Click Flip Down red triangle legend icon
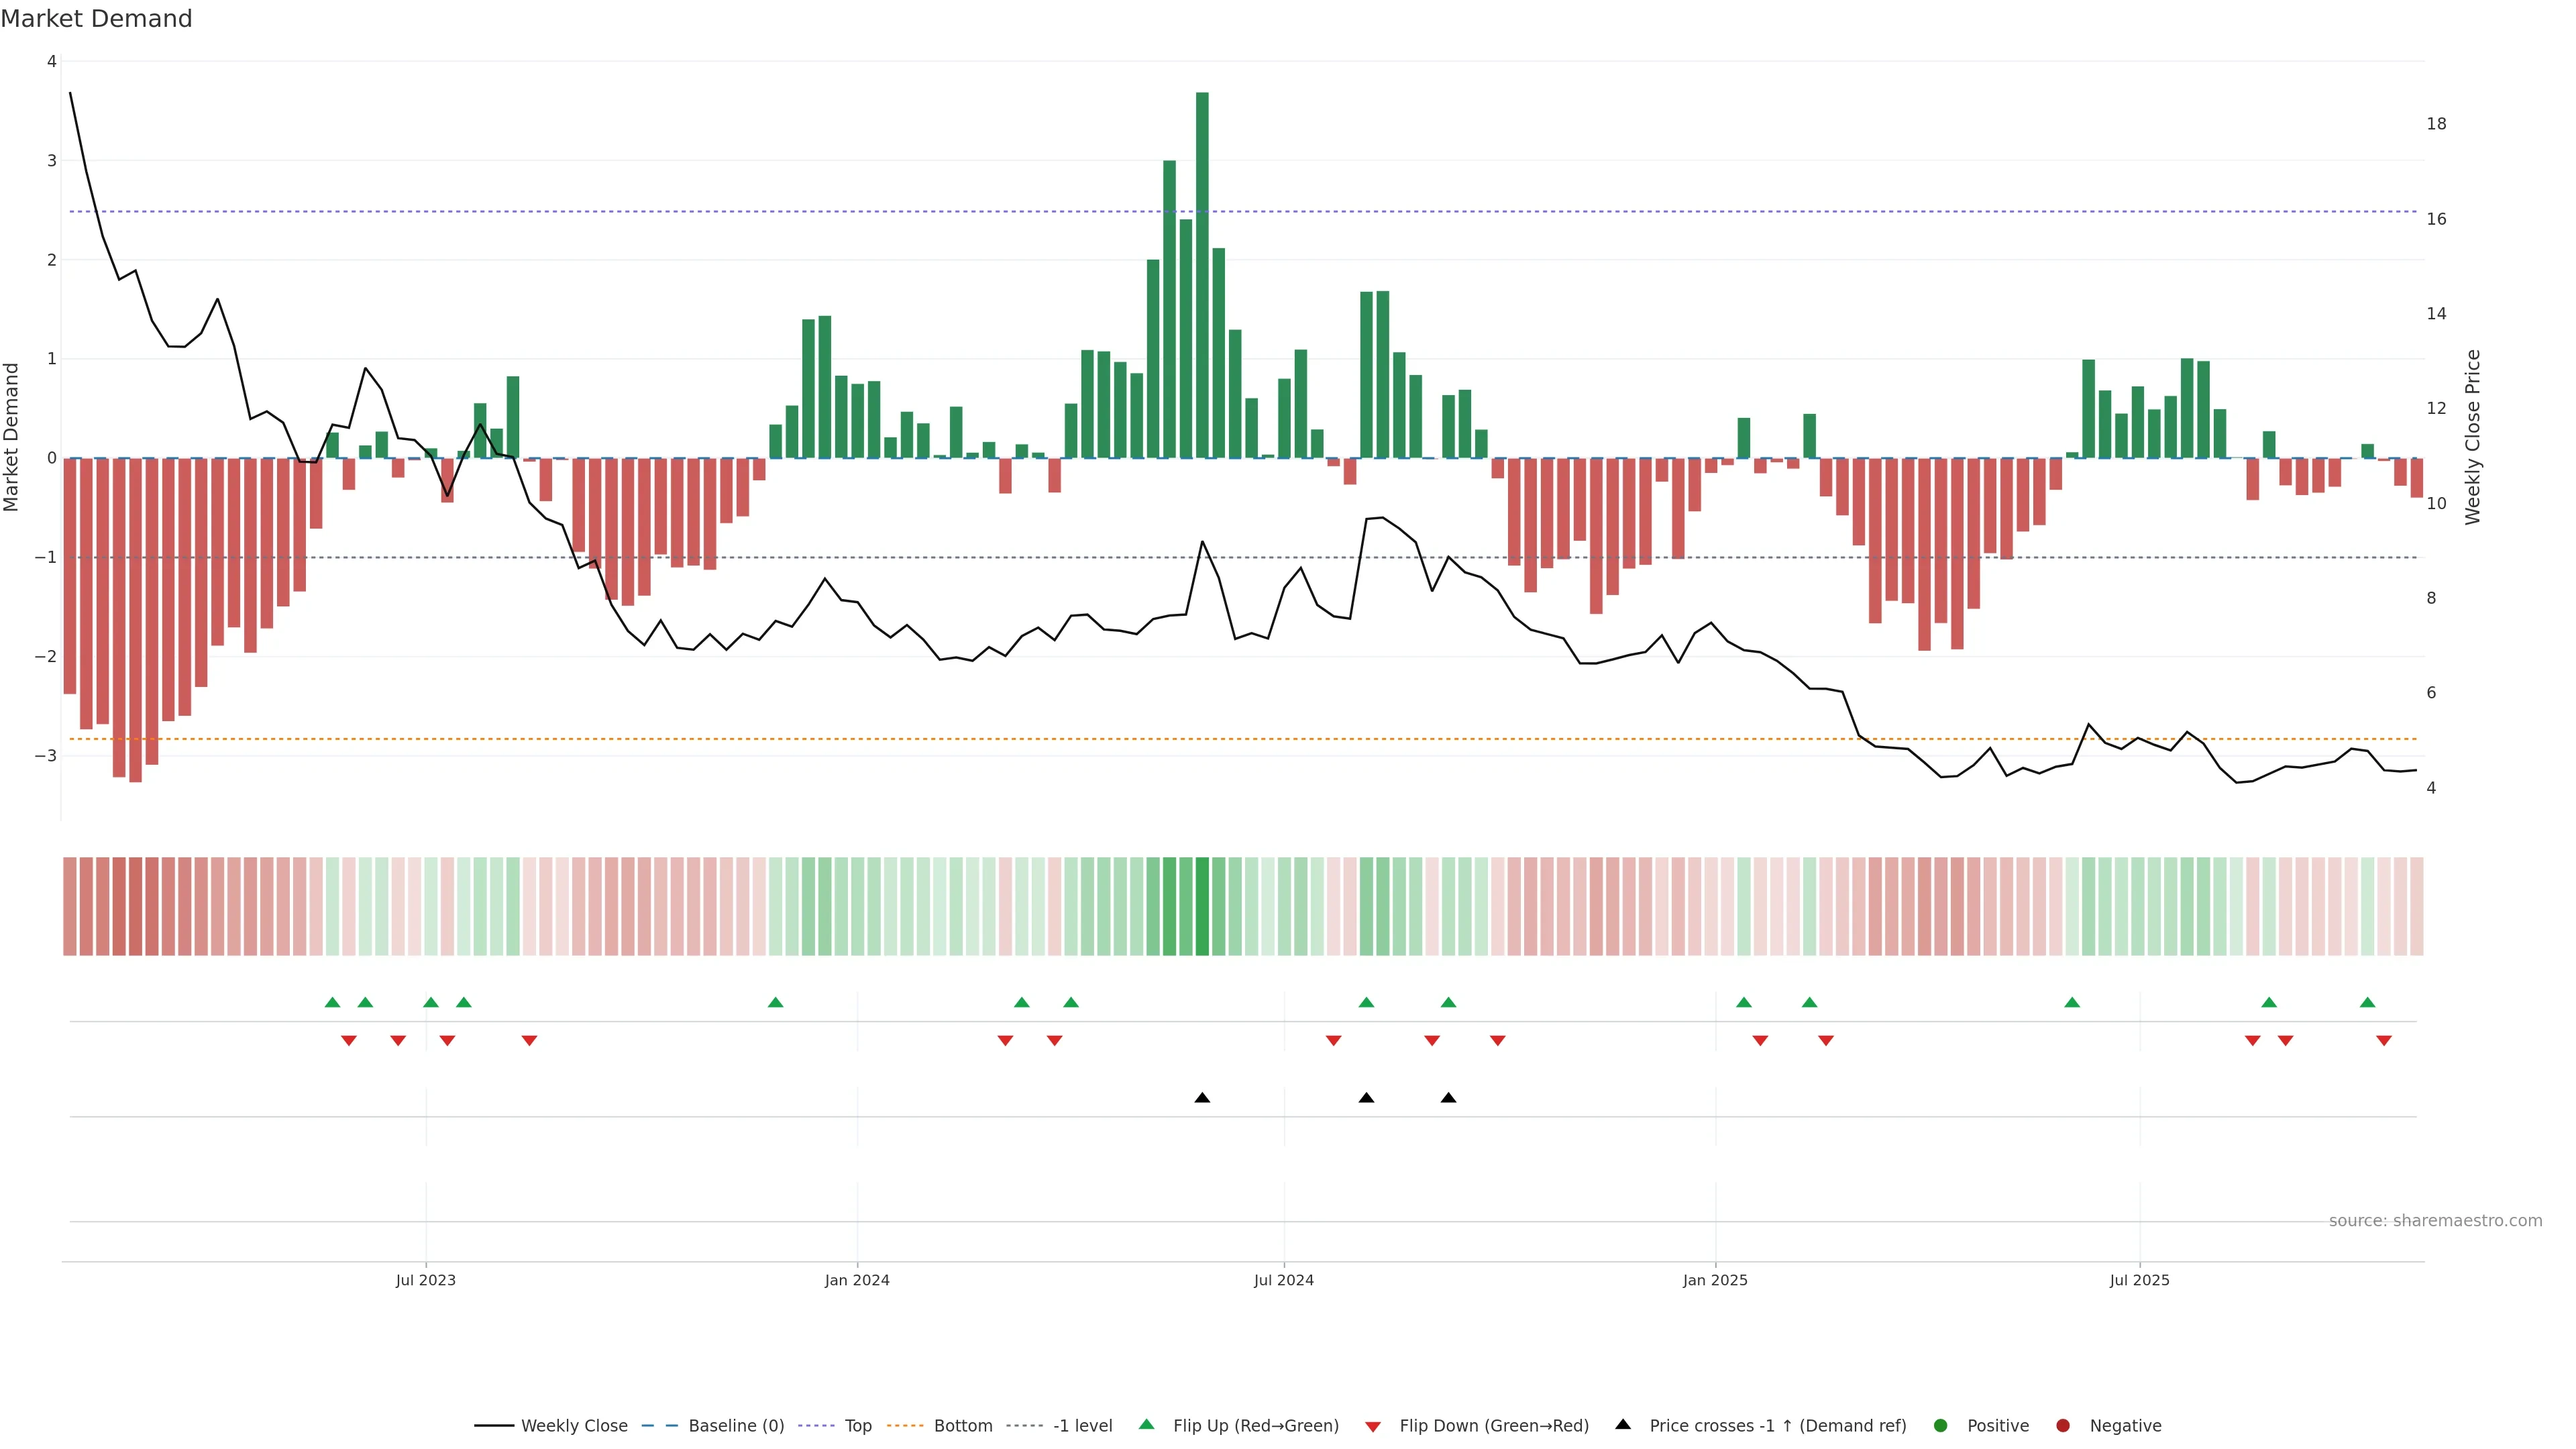 coord(1373,1427)
